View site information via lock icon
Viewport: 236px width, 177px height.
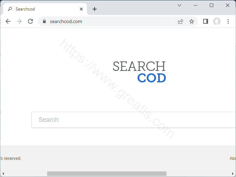point(44,21)
